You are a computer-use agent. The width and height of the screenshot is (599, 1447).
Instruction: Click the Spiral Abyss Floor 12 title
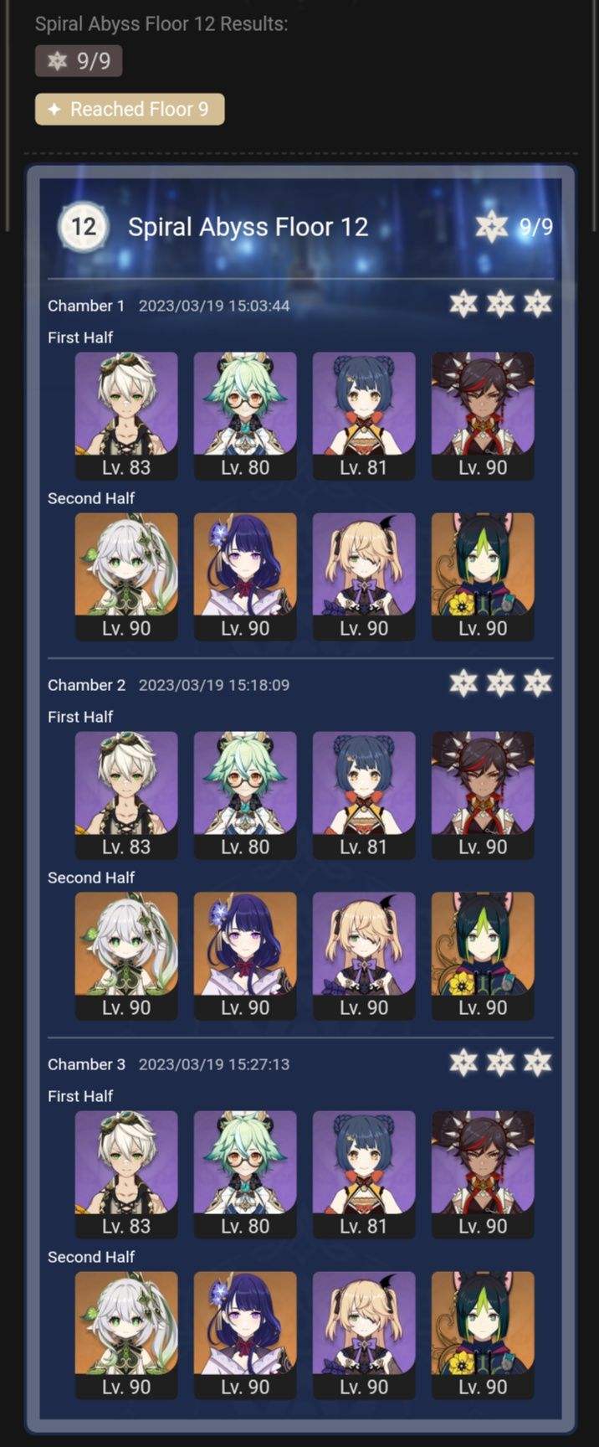(x=248, y=227)
